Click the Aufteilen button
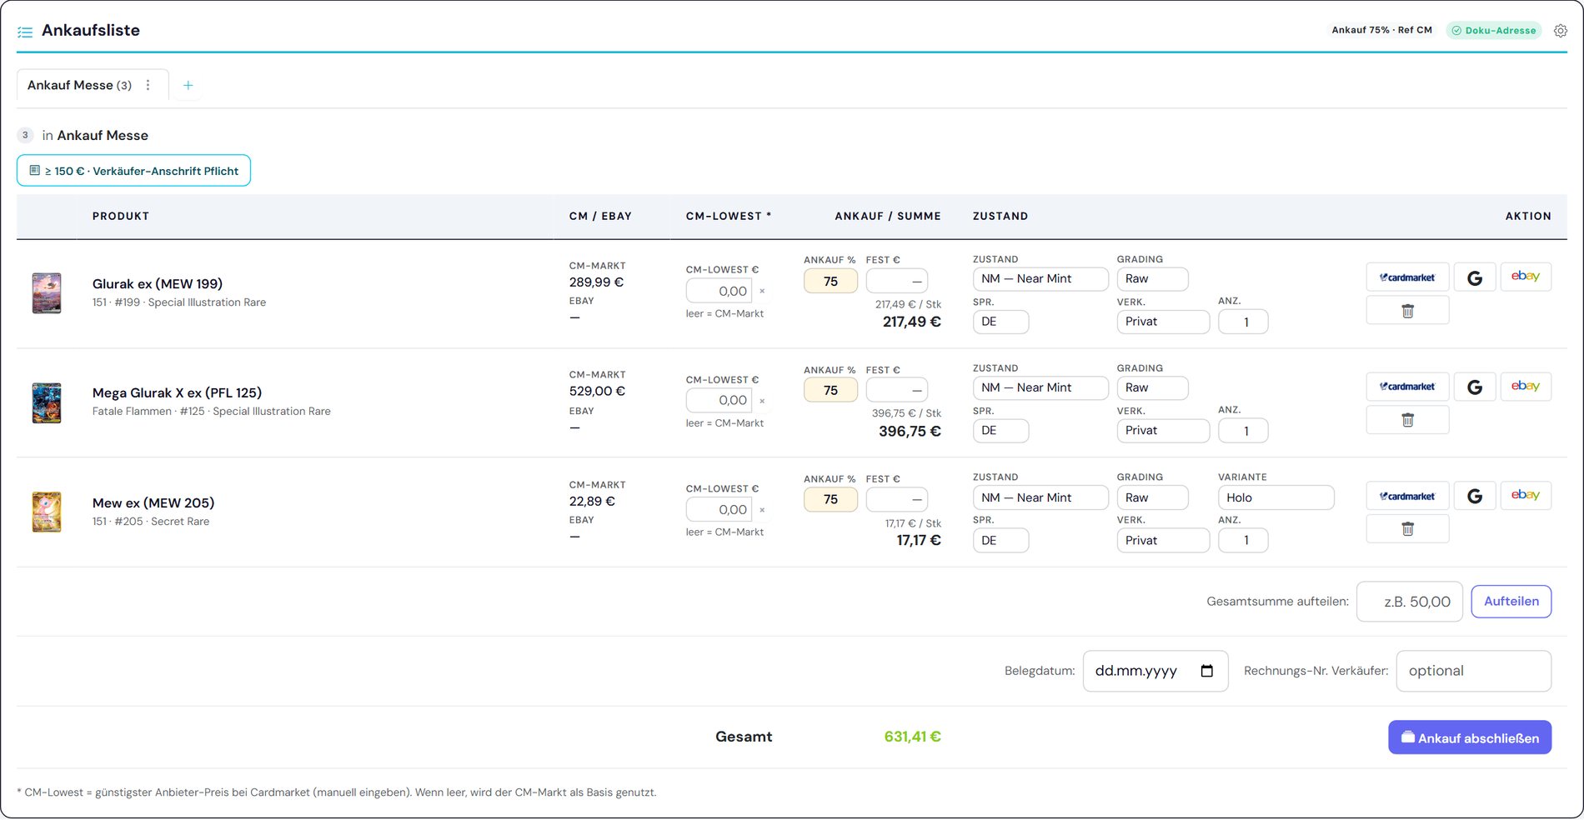The image size is (1584, 820). point(1511,602)
